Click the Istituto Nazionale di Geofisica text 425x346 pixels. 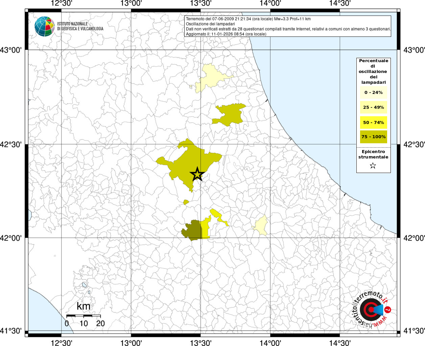tap(80, 26)
